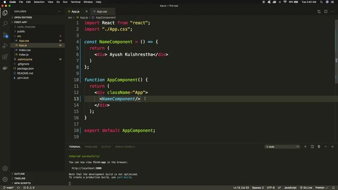338x190 pixels.
Task: Expand the OPEN EDITORS section
Action: pyautogui.click(x=23, y=17)
